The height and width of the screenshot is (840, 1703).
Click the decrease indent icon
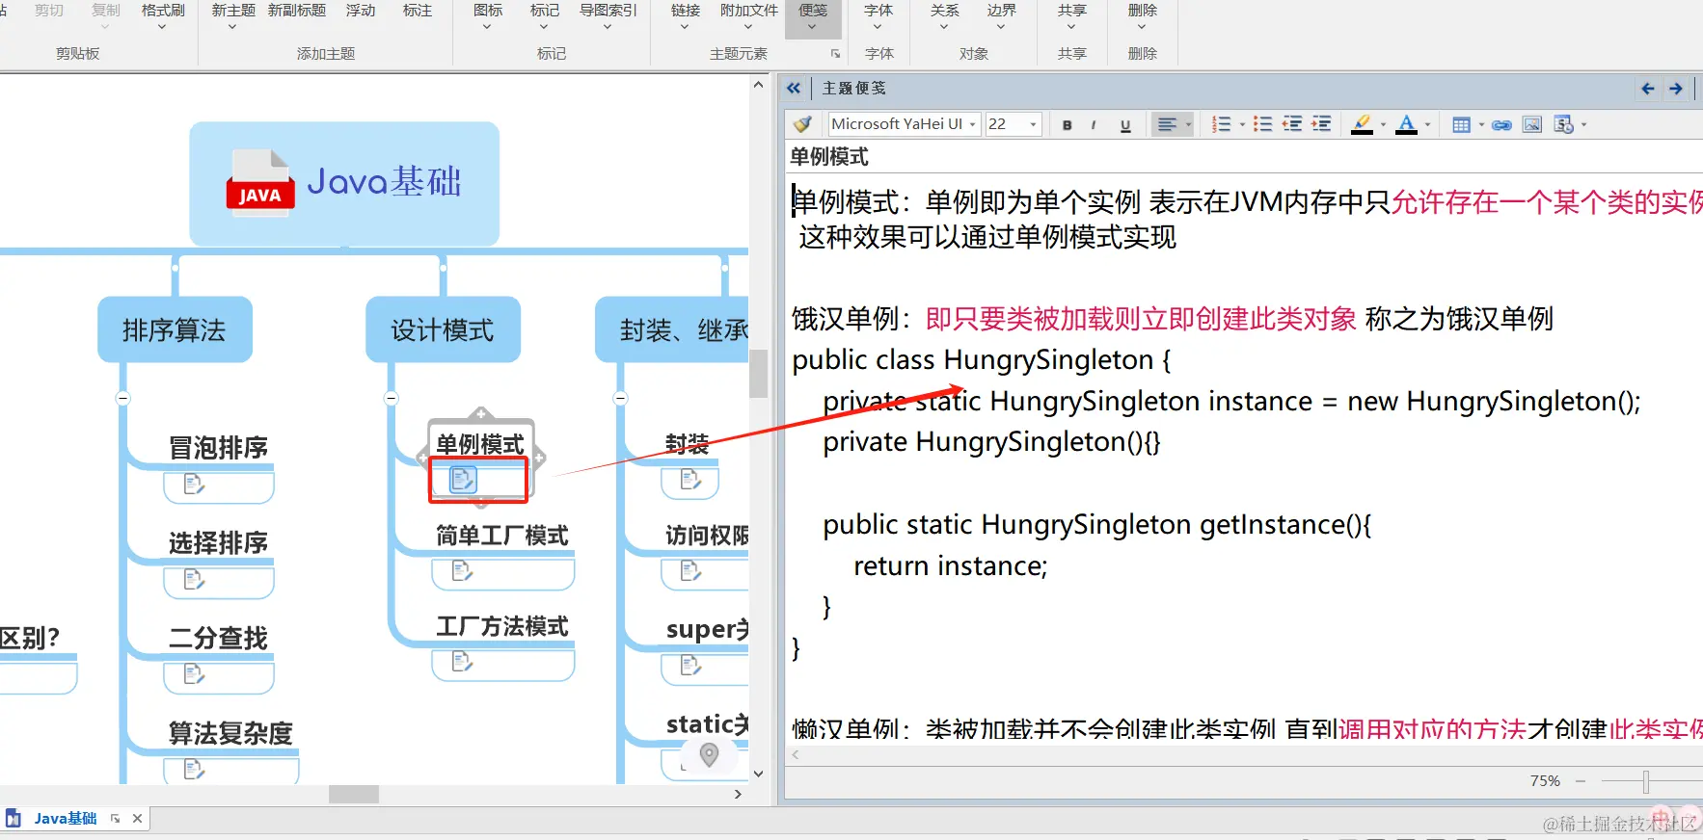[x=1292, y=124]
